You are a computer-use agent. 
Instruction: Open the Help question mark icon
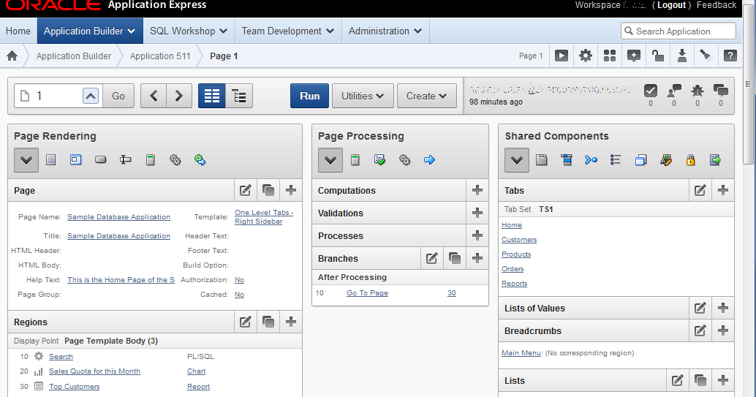(x=730, y=56)
